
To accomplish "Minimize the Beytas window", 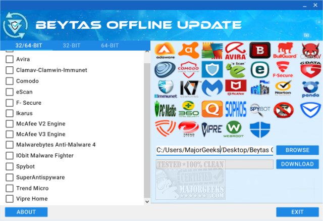I will [305, 6].
